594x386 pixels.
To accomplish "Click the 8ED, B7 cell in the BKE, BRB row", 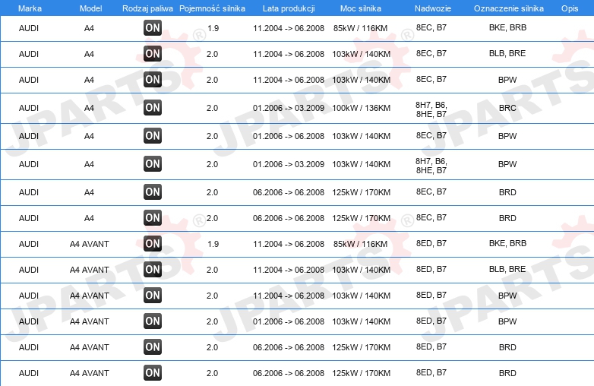I will (431, 243).
